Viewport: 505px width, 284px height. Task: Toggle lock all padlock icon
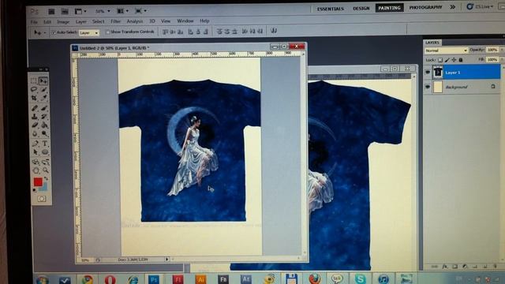tap(461, 60)
